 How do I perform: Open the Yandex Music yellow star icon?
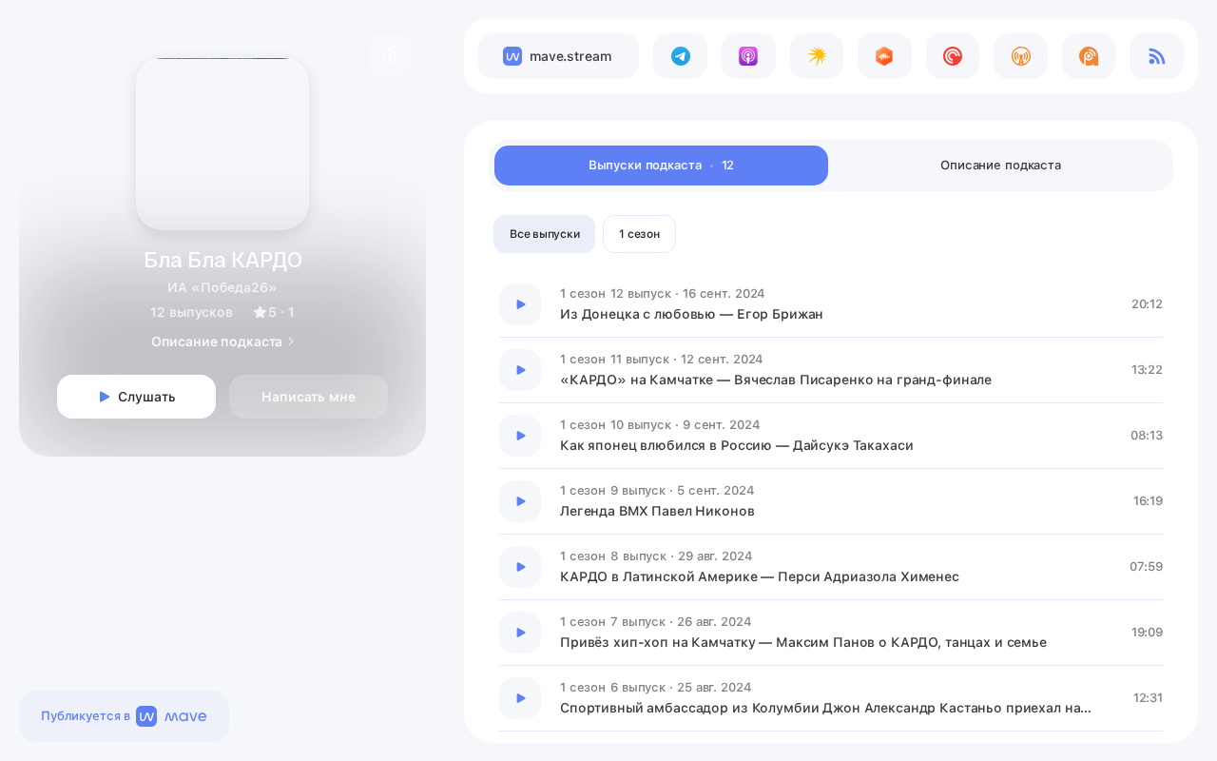[817, 56]
